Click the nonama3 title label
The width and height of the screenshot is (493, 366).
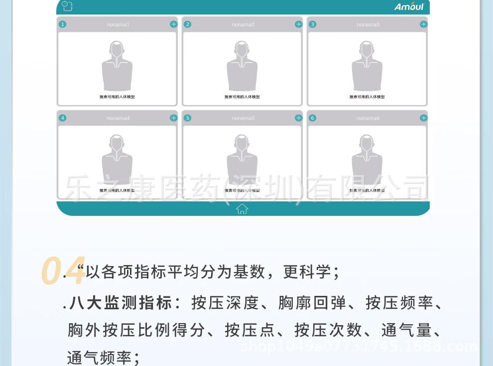pyautogui.click(x=368, y=24)
